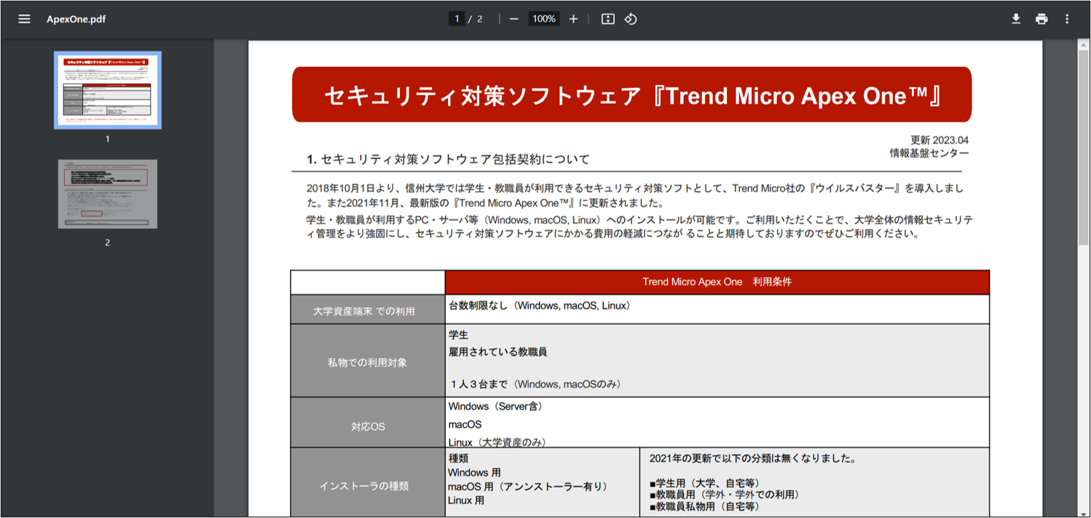Screen dimensions: 1091x518
Task: Click the total page count 2 in toolbar
Action: (479, 19)
